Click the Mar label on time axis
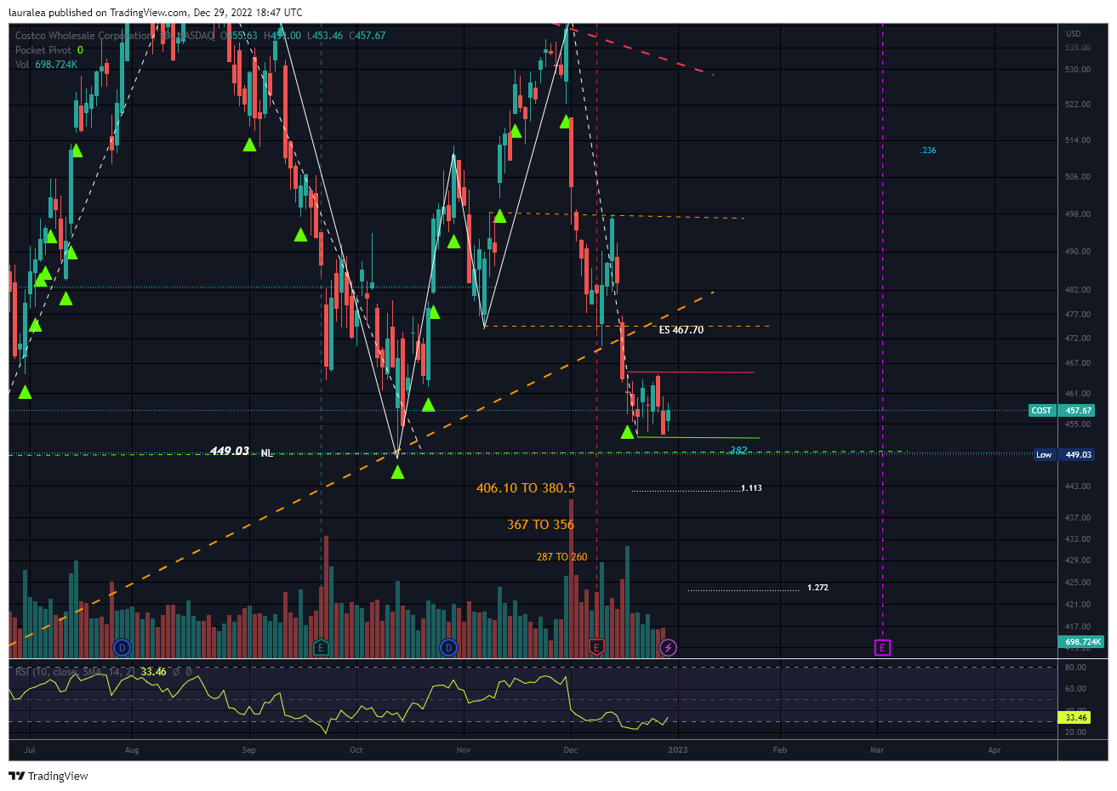Image resolution: width=1117 pixels, height=791 pixels. pyautogui.click(x=877, y=750)
